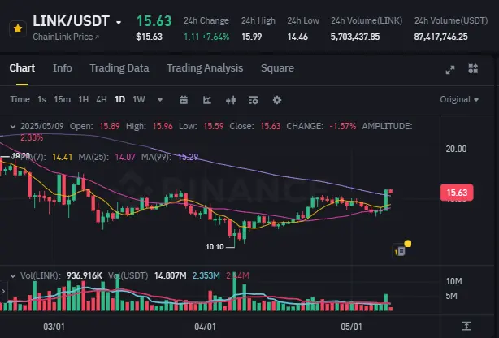Click the 20.00 price axis label
This screenshot has height=338, width=499.
457,149
